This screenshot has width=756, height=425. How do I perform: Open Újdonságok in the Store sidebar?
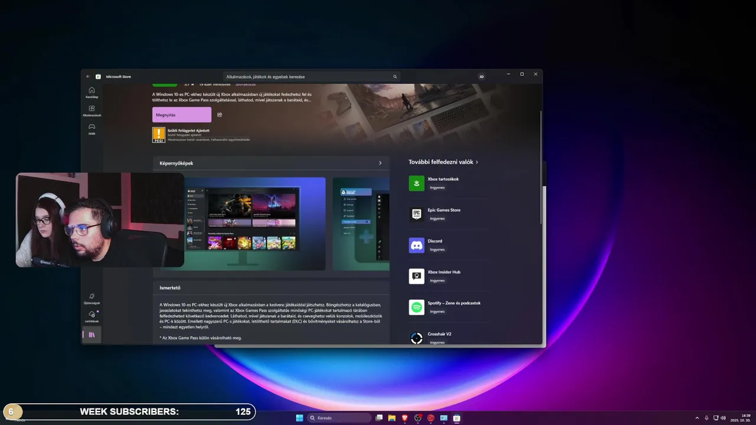[92, 299]
